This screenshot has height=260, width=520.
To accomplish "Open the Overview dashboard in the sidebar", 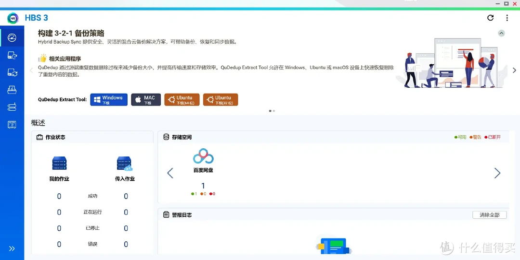I will [12, 38].
